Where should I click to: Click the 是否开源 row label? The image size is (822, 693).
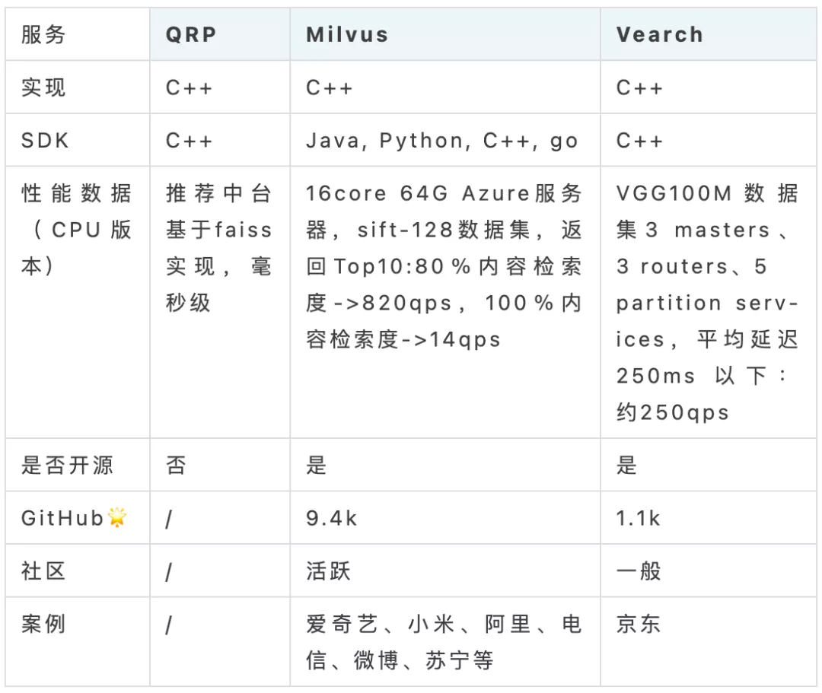coord(78,465)
